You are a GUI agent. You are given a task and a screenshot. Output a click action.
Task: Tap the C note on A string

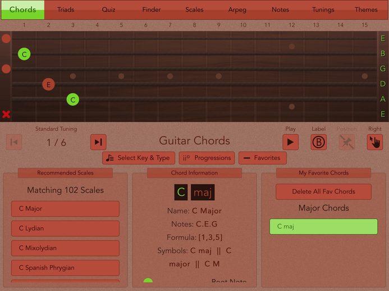click(x=72, y=100)
